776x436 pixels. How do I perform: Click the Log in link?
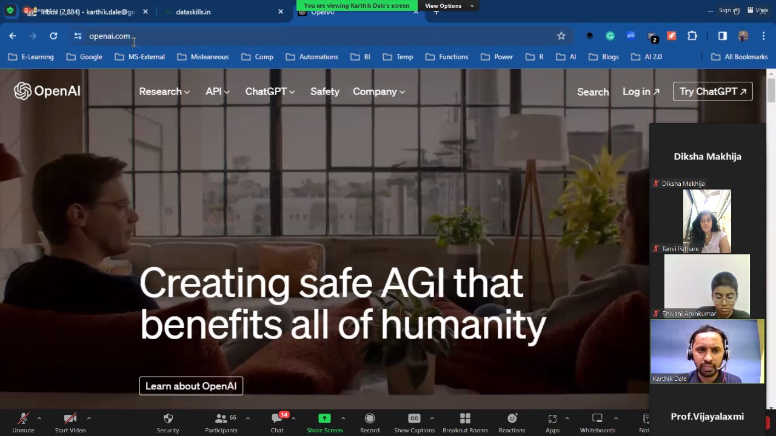[641, 91]
